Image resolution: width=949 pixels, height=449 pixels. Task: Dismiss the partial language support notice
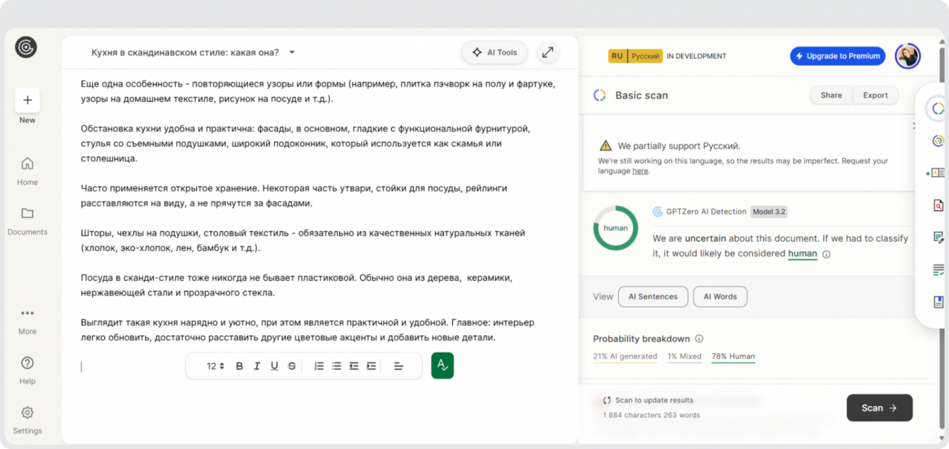tap(914, 125)
